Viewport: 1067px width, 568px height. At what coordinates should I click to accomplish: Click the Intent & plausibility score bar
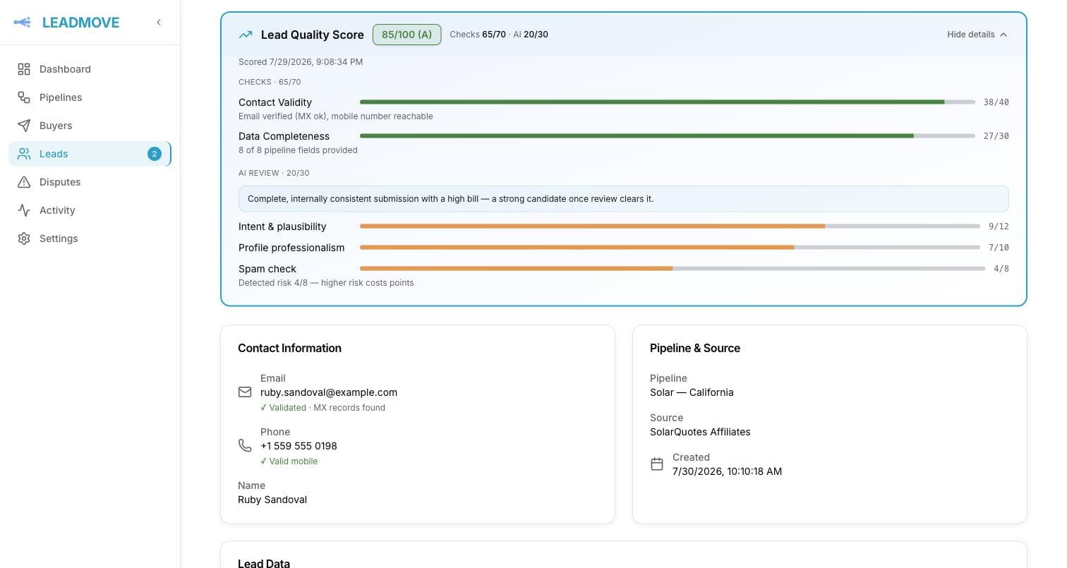coord(670,226)
